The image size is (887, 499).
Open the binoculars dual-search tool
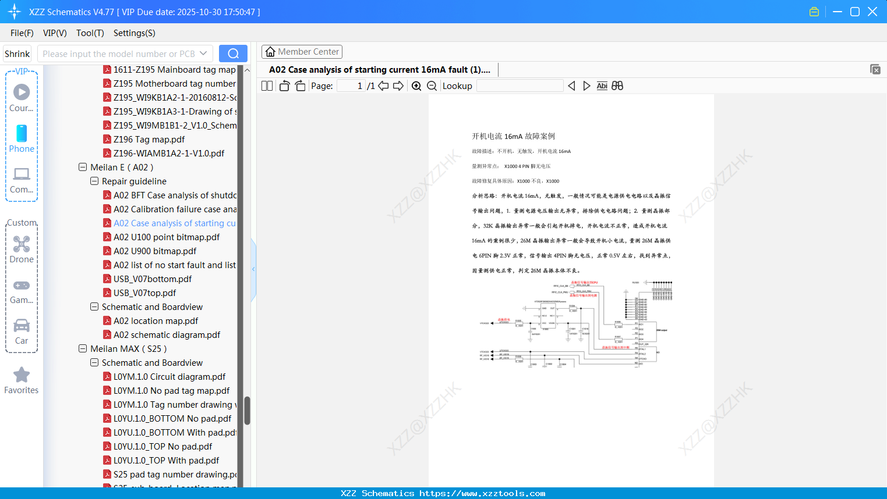617,85
